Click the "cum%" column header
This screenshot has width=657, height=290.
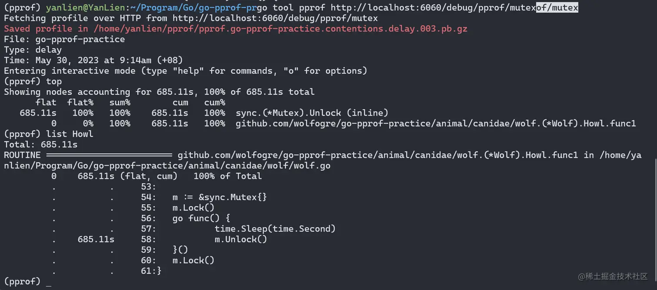[215, 102]
